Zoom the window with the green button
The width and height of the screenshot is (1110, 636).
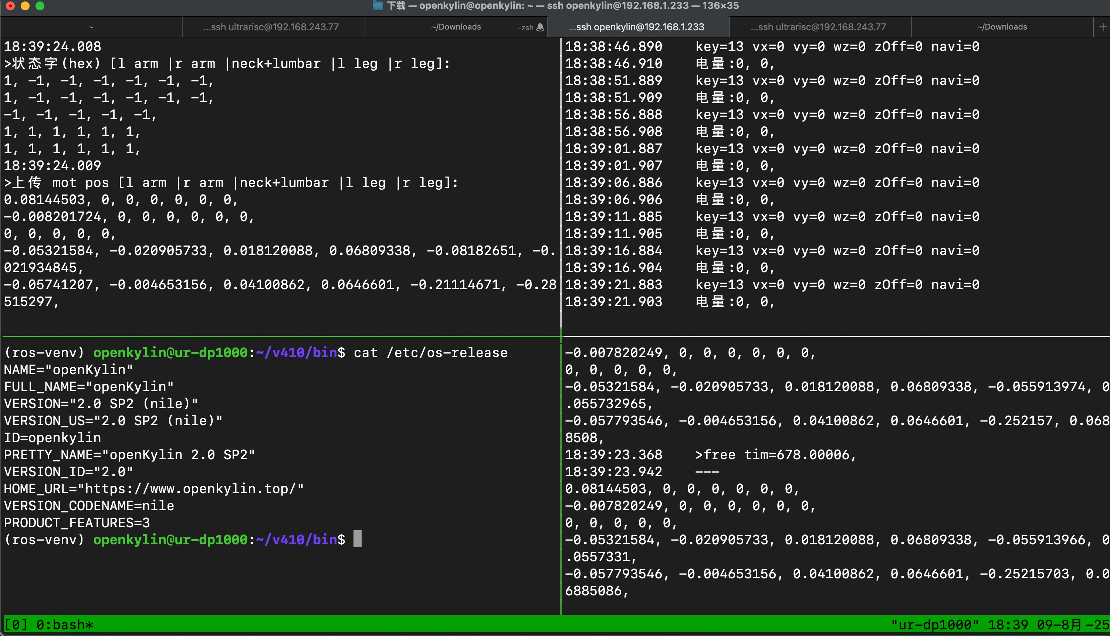[x=40, y=6]
